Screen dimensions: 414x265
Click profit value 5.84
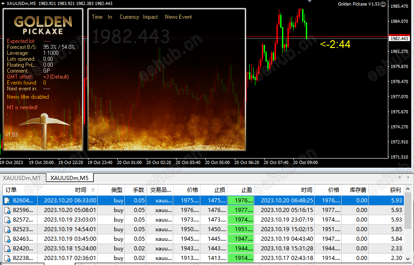pos(397,239)
